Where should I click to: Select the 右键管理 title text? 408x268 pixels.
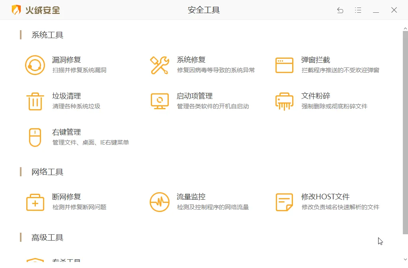point(66,132)
